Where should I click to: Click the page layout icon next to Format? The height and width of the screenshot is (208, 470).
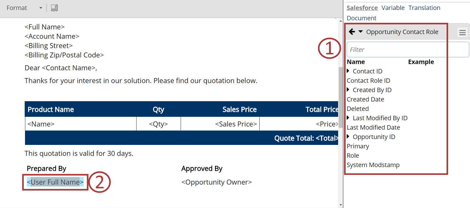pos(54,7)
